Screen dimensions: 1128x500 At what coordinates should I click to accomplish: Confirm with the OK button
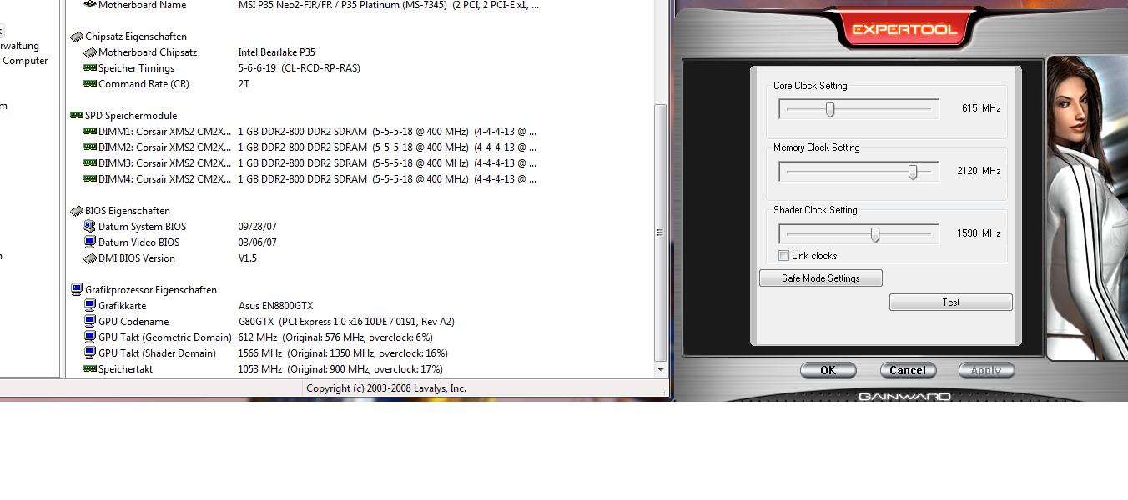[828, 371]
